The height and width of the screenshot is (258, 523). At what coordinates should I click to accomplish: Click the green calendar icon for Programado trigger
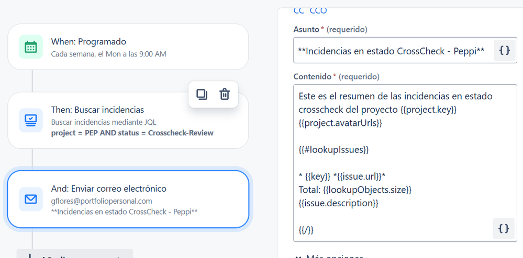coord(31,47)
